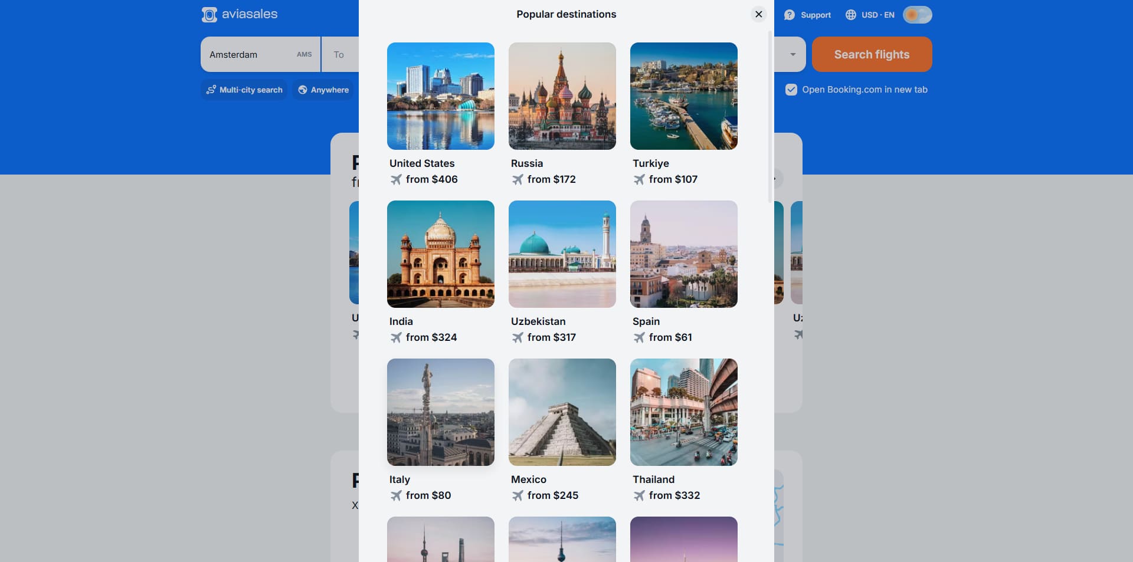Click plane icon beside from $406
This screenshot has width=1133, height=562.
(x=396, y=179)
